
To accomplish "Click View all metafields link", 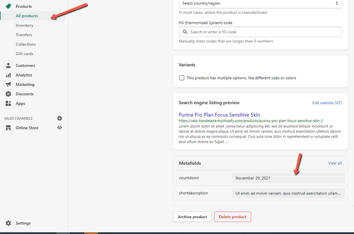I will (x=335, y=163).
